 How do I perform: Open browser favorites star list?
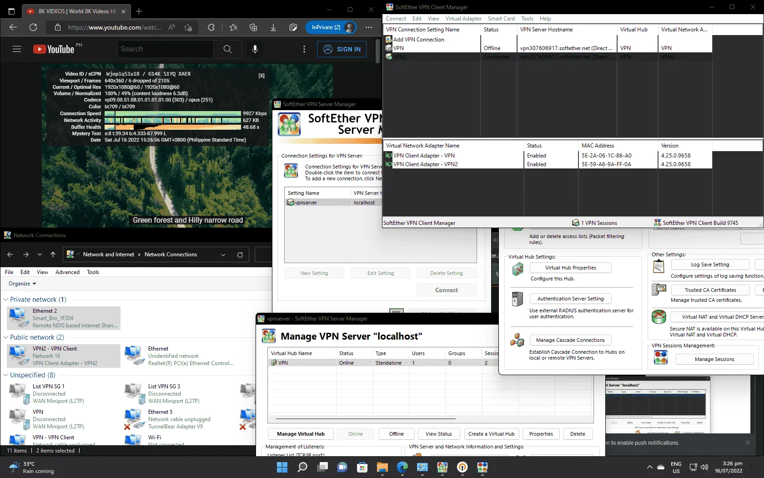(233, 27)
